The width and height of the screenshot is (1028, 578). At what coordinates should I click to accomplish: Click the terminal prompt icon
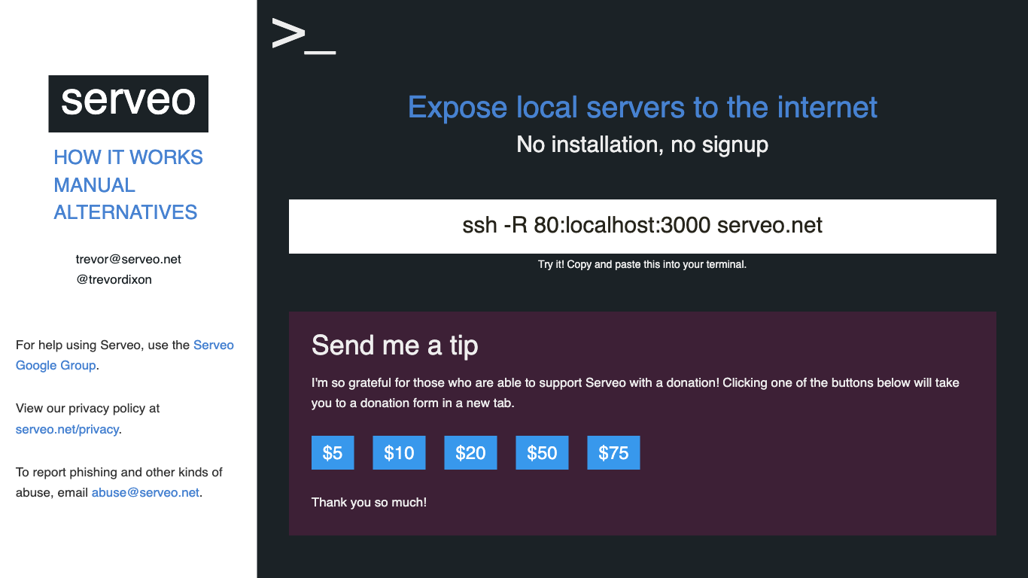click(303, 35)
